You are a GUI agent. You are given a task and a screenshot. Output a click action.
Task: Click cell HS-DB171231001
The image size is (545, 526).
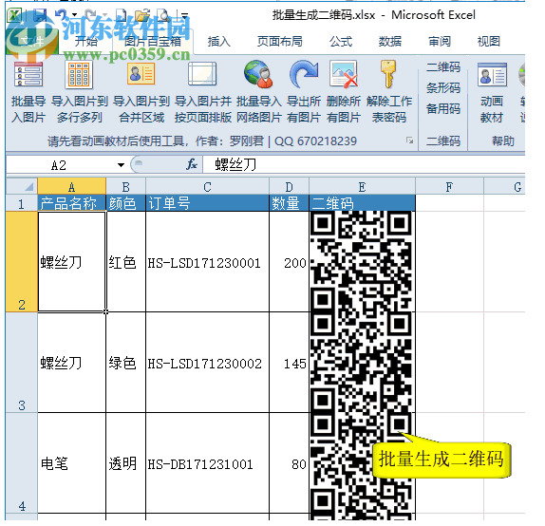207,463
